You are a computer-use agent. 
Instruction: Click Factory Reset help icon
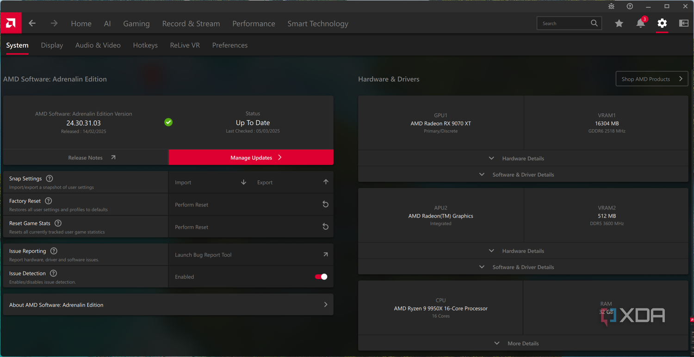point(49,201)
